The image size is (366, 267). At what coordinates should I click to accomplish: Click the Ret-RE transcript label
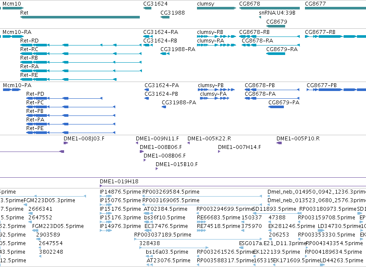click(29, 75)
